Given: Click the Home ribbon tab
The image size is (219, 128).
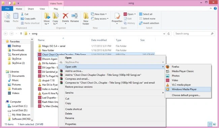Looking at the screenshot, I should pyautogui.click(x=19, y=9).
